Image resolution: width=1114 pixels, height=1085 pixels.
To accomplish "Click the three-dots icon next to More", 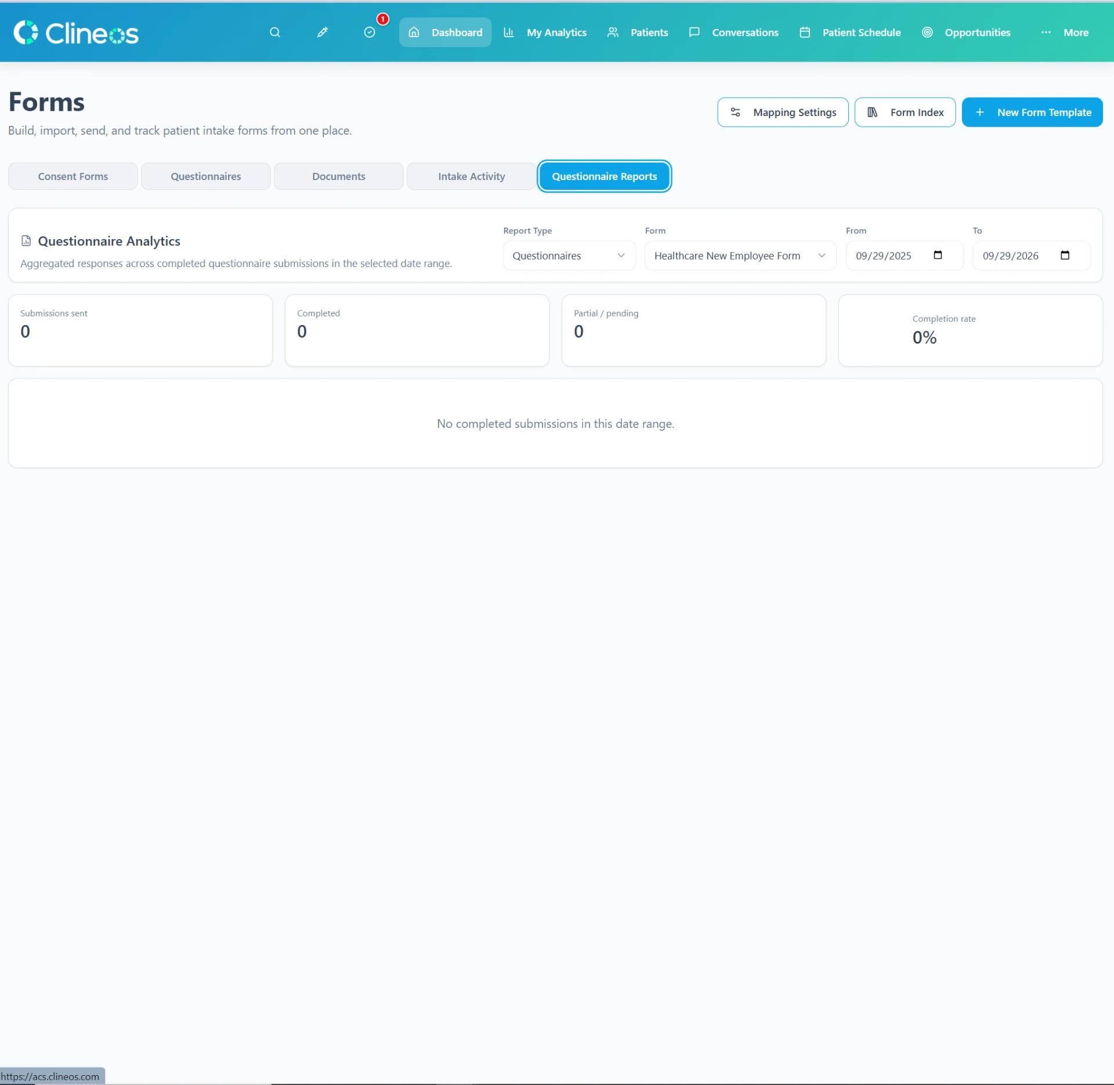I will coord(1046,33).
